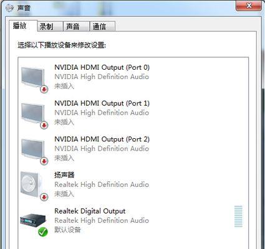Image resolution: width=265 pixels, height=249 pixels.
Task: Select the NVIDIA HDMI Output Port 0 monitor icon
Action: tap(33, 77)
